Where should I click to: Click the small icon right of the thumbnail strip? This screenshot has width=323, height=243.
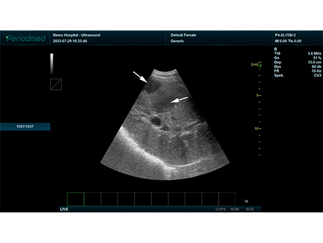[x=246, y=201]
